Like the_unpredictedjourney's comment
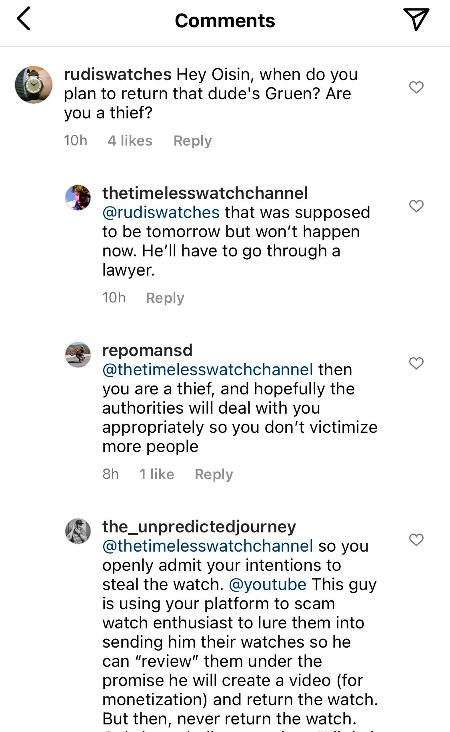450x732 pixels. coord(416,540)
